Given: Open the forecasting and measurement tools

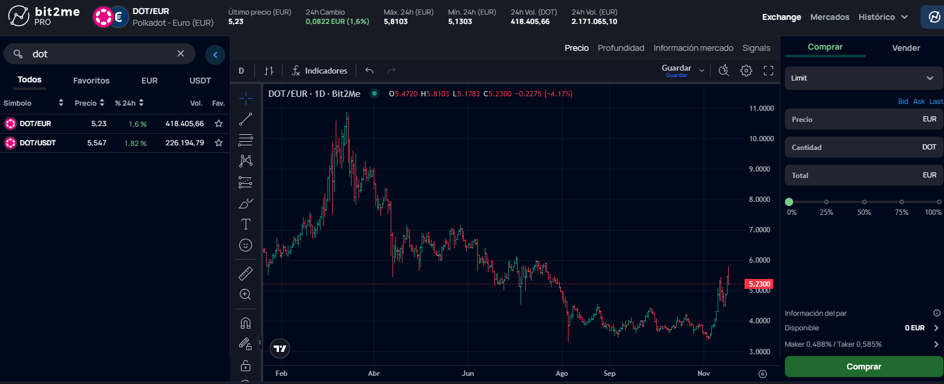Looking at the screenshot, I should (x=246, y=182).
